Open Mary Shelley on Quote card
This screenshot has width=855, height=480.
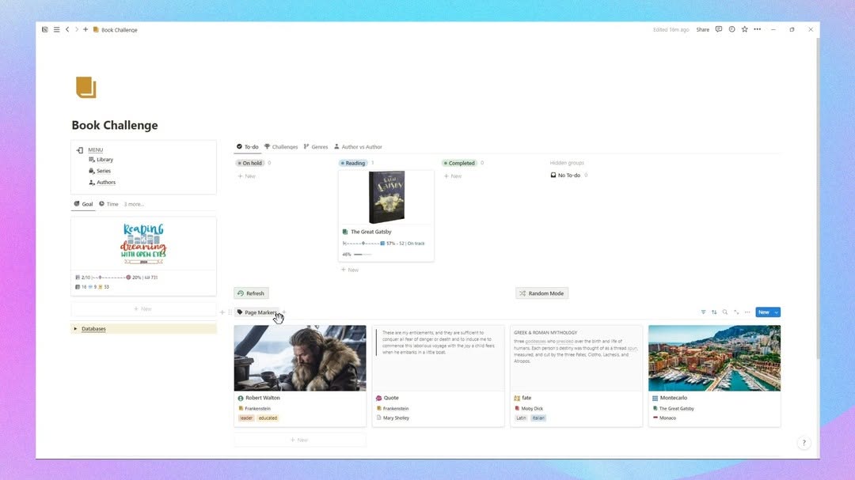pyautogui.click(x=396, y=418)
